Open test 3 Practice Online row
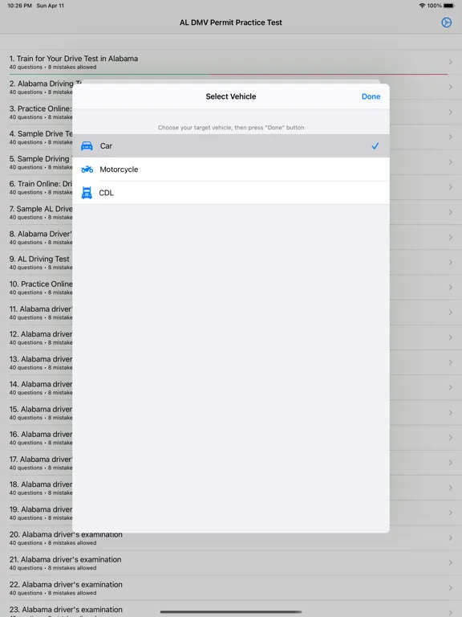This screenshot has width=462, height=617. 36,112
